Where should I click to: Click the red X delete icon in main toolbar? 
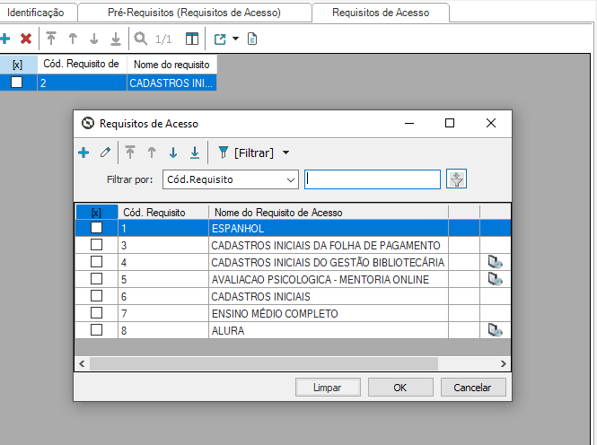point(26,39)
